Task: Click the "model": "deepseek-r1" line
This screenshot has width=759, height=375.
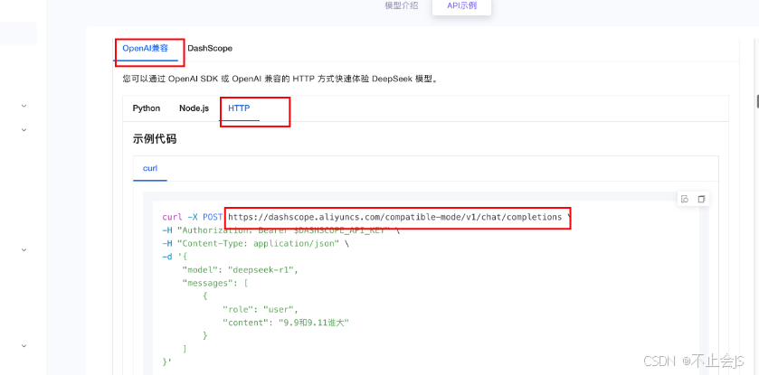Action: (240, 270)
